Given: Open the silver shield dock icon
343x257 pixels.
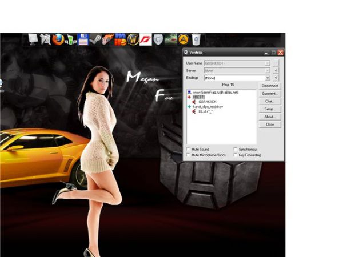Looking at the screenshot, I should (x=158, y=39).
